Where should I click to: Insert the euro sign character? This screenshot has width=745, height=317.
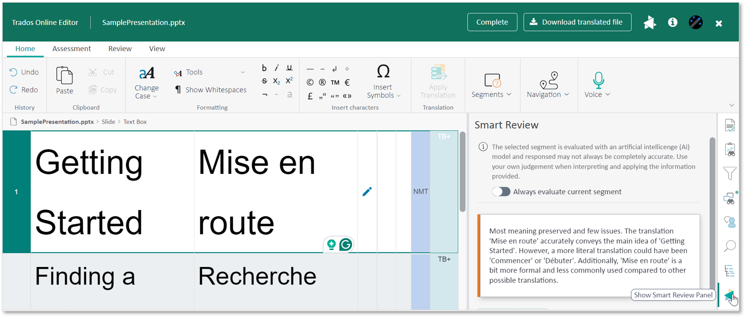[x=347, y=82]
